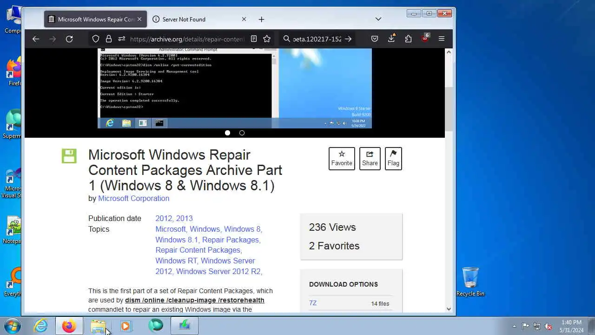Click the '236 Views' count
The height and width of the screenshot is (335, 595).
coord(332,227)
